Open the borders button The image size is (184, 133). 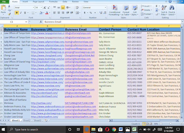point(33,13)
